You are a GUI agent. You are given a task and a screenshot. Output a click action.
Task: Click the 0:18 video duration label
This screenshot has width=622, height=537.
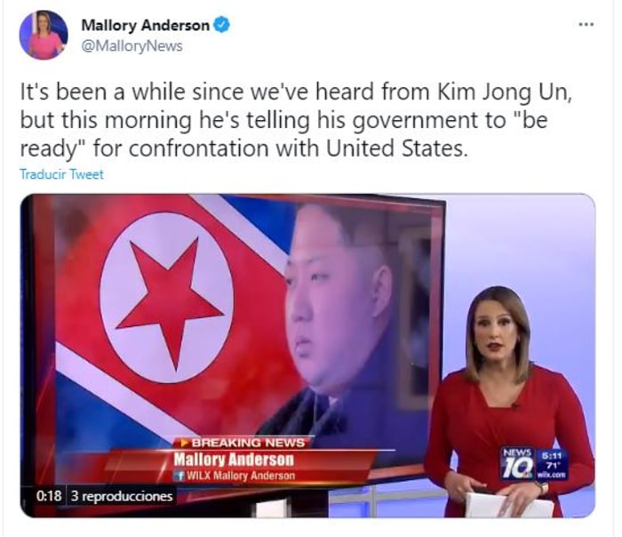(x=49, y=496)
